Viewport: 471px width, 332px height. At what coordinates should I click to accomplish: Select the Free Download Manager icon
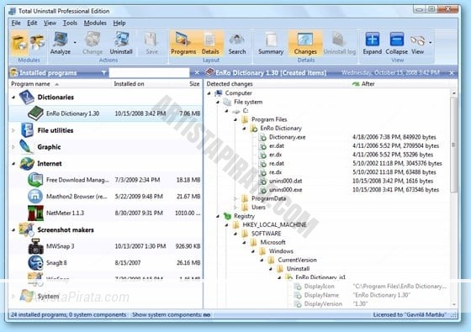click(x=35, y=180)
